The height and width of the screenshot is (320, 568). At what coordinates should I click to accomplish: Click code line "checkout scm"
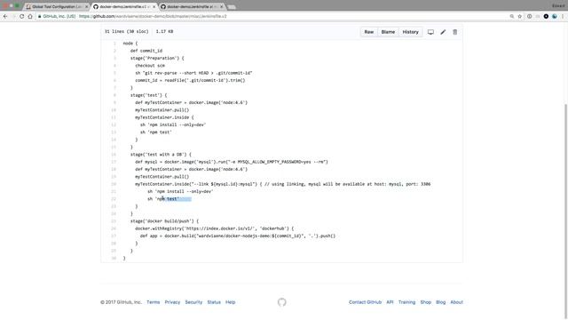tap(150, 66)
